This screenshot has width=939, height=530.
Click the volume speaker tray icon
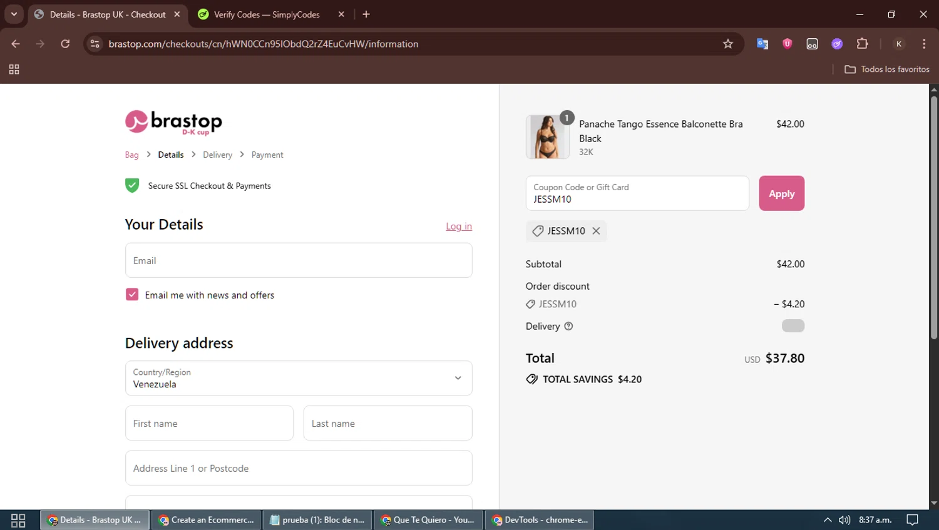click(844, 520)
